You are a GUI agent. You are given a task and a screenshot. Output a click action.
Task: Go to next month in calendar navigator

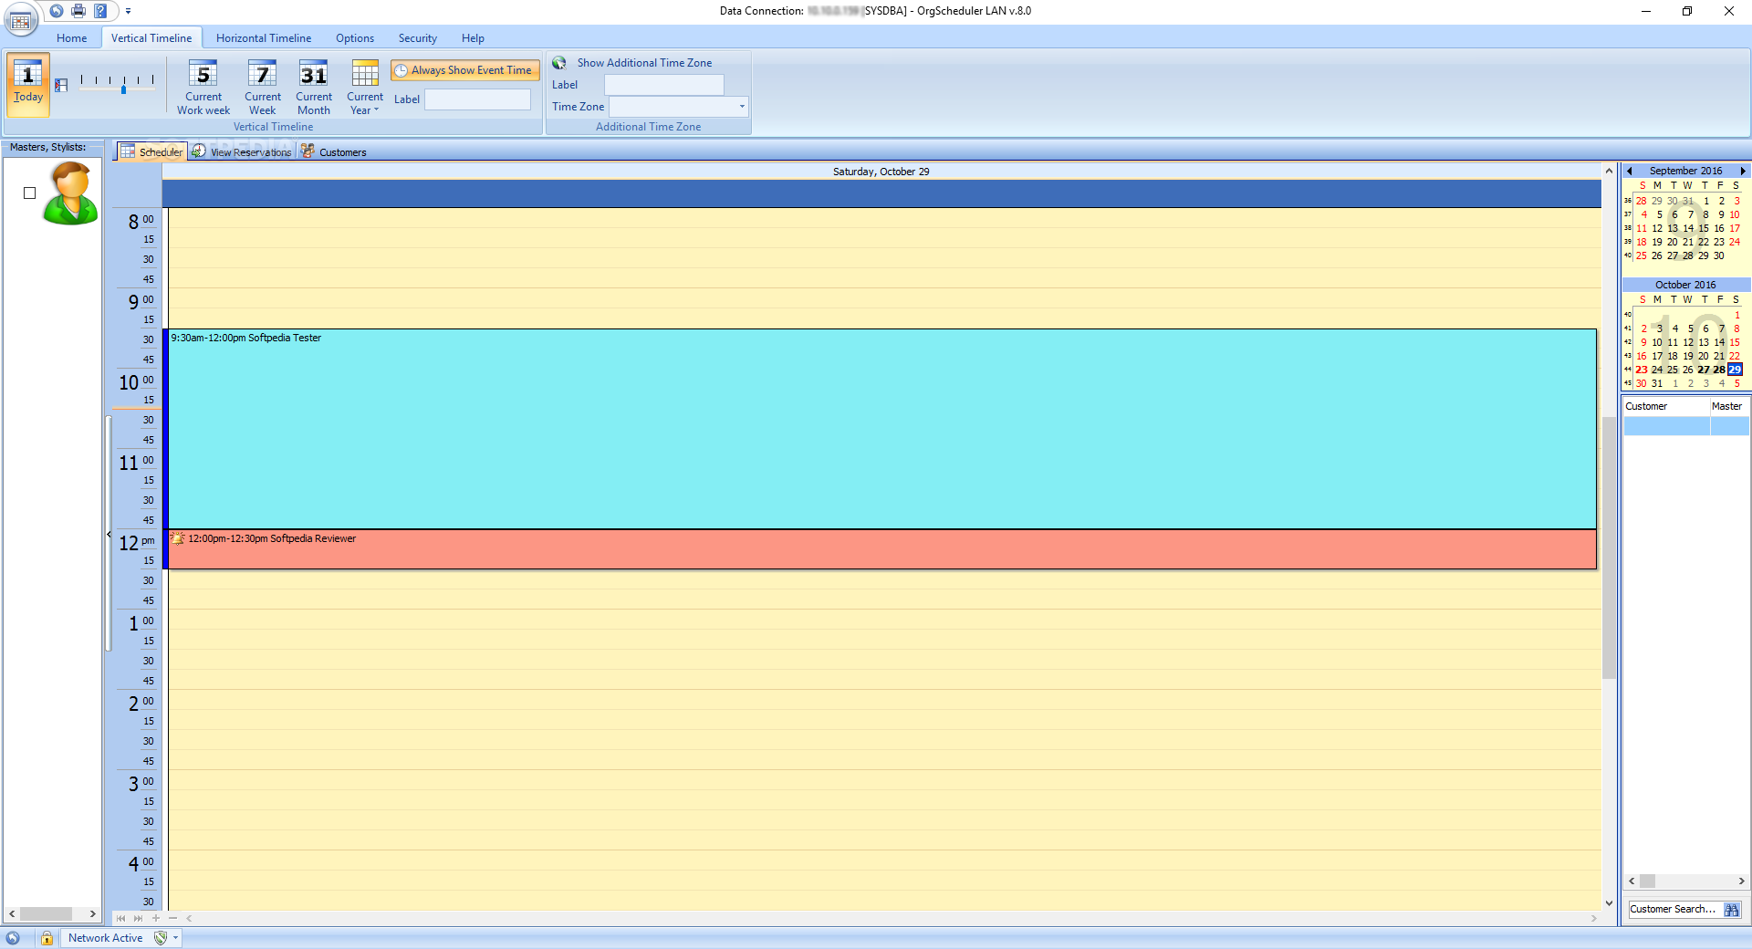[1743, 171]
